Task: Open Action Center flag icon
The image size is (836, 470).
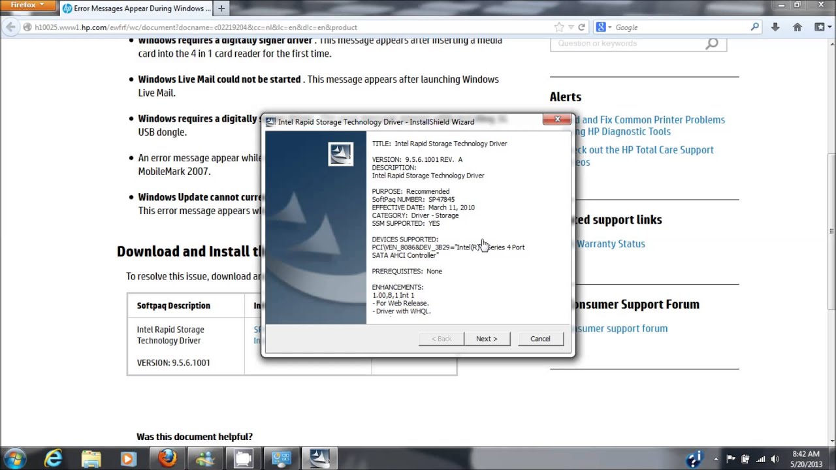Action: click(731, 459)
